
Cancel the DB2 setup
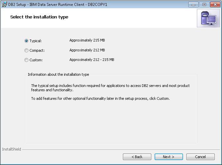[x=200, y=157]
